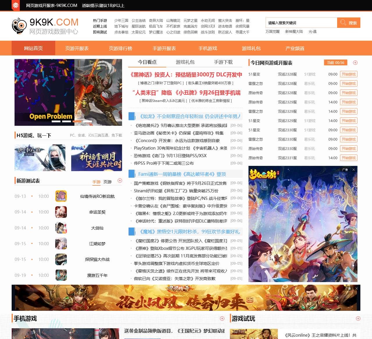
Task: Click 仙境传说RO新启航 game icon
Action: [x=61, y=196]
